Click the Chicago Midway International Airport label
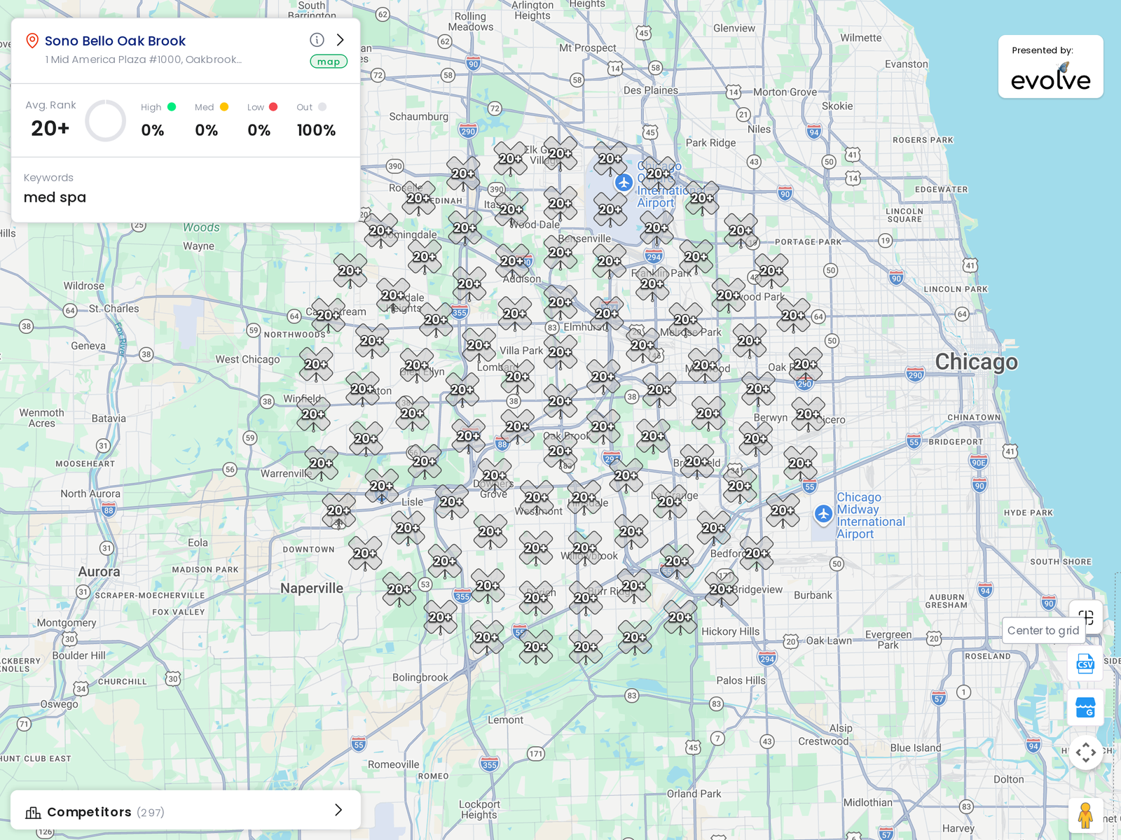 point(871,515)
